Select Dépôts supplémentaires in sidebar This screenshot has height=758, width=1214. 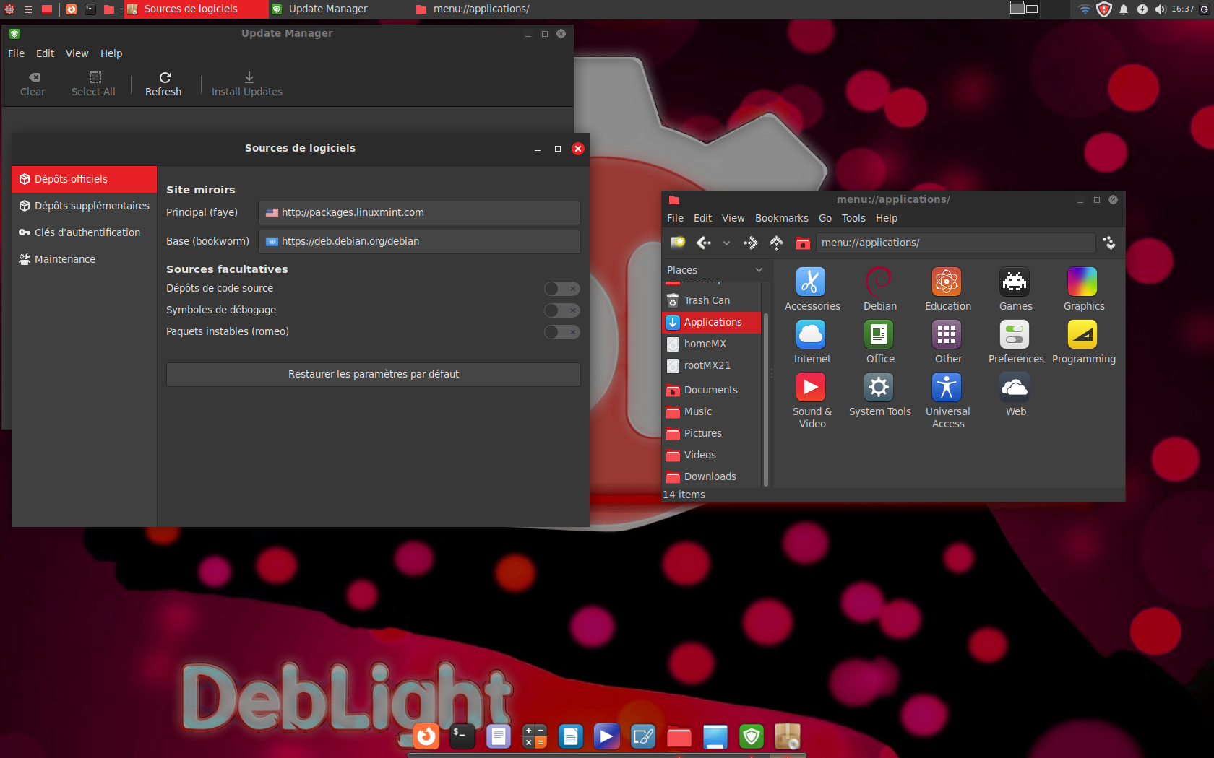tap(84, 206)
